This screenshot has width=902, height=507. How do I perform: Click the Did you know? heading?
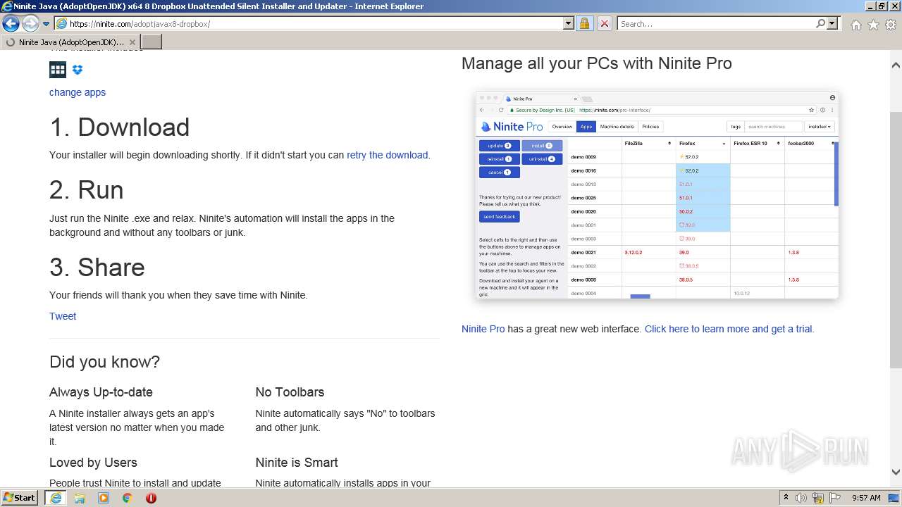[104, 362]
